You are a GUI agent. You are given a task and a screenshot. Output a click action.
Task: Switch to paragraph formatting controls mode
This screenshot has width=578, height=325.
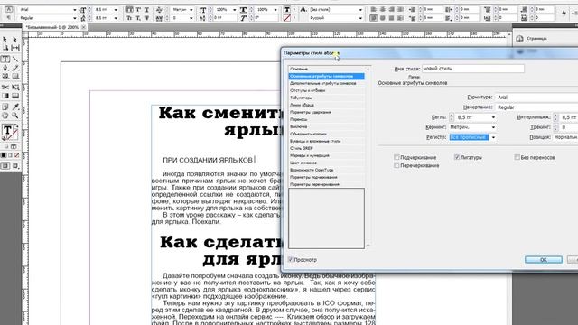[8, 18]
